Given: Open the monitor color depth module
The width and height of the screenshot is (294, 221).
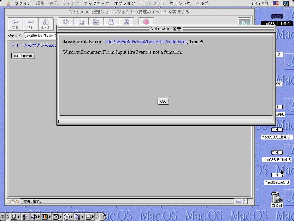Looking at the screenshot, I should pyautogui.click(x=46, y=217).
